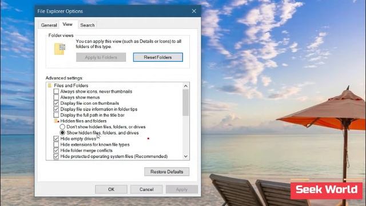The height and width of the screenshot is (206, 366).
Task: Click the File Explorer Options title text
Action: click(60, 11)
